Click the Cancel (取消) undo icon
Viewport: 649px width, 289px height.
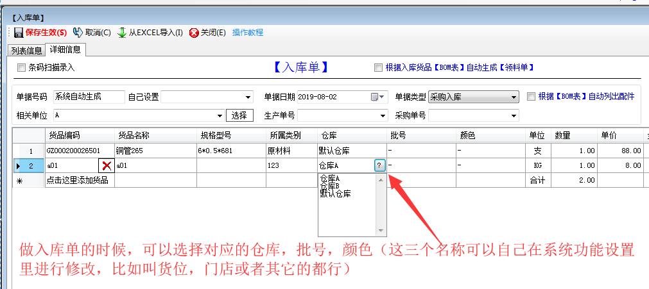pyautogui.click(x=78, y=33)
